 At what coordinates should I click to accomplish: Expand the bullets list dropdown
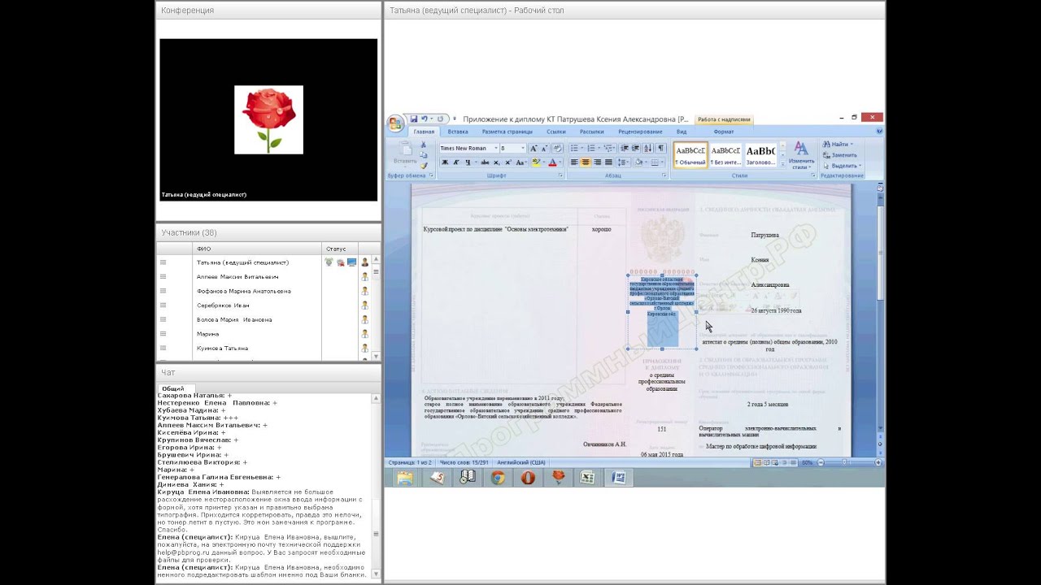pos(581,148)
